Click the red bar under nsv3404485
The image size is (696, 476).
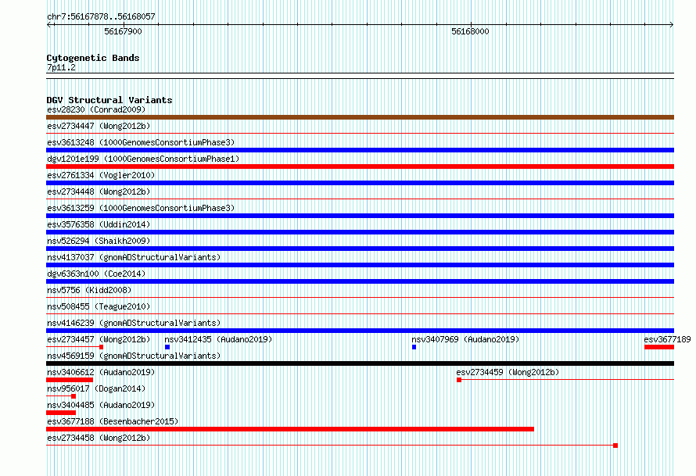(x=61, y=413)
